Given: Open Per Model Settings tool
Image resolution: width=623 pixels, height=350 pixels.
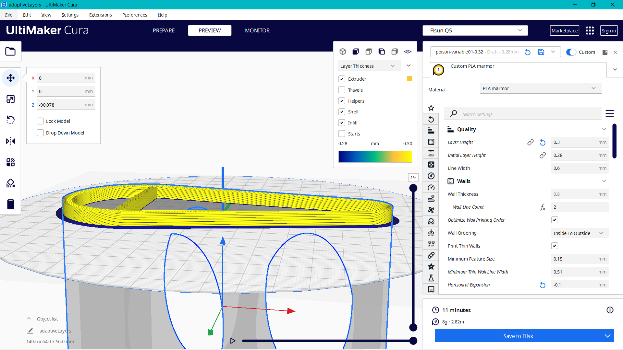Looking at the screenshot, I should point(10,162).
